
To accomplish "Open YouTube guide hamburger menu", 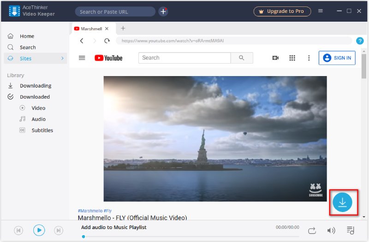I will [82, 58].
